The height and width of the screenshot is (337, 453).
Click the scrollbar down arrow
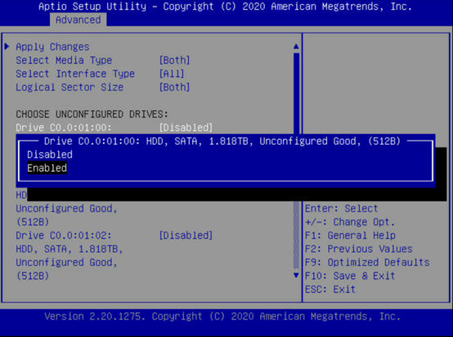pyautogui.click(x=296, y=275)
